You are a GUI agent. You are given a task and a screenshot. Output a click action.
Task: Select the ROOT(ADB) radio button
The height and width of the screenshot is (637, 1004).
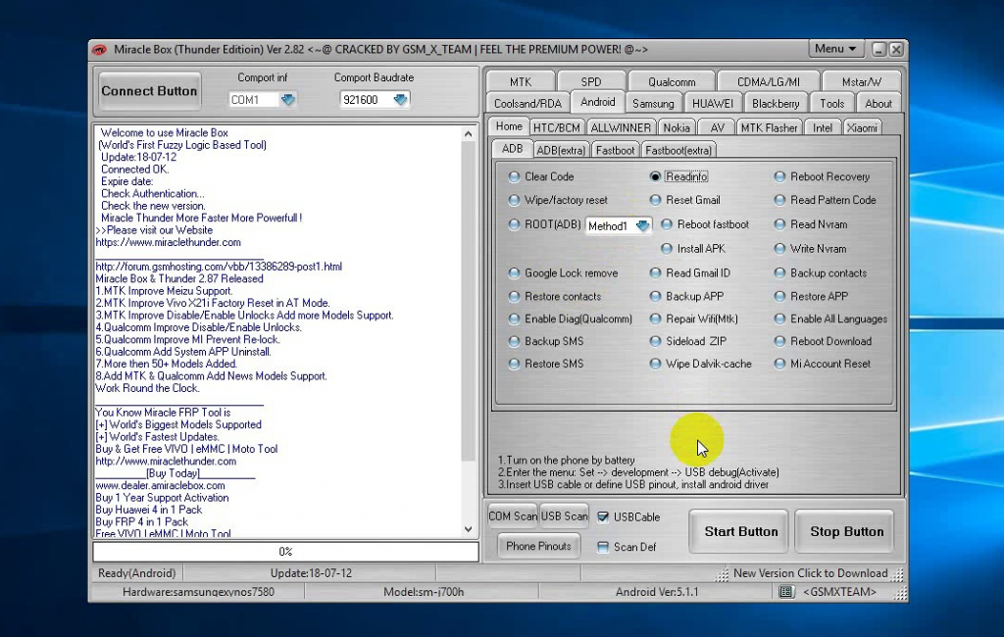(514, 224)
